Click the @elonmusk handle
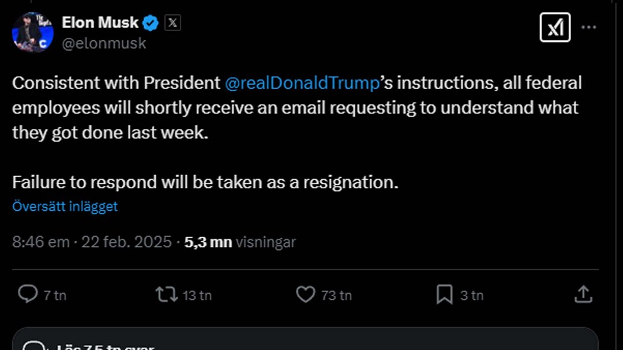This screenshot has width=623, height=350. [x=104, y=43]
